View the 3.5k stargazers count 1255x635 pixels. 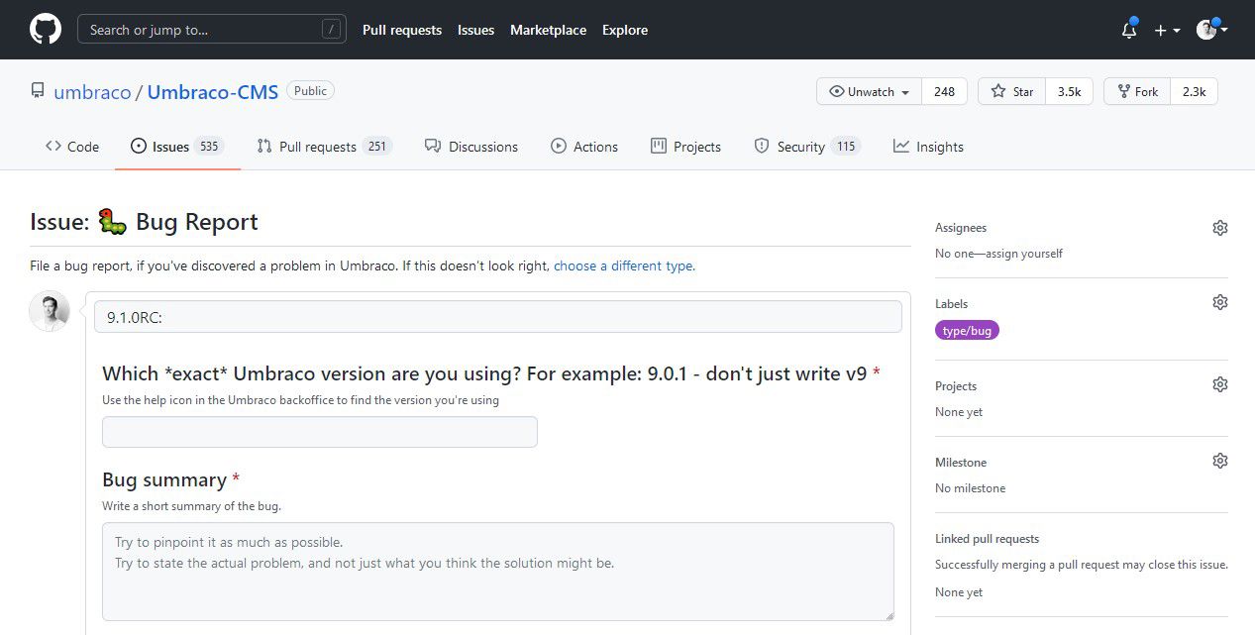tap(1069, 91)
